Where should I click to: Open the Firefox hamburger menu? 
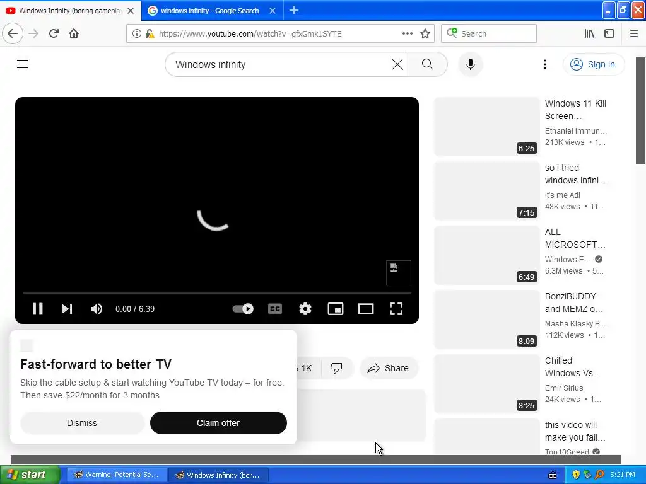click(x=634, y=33)
